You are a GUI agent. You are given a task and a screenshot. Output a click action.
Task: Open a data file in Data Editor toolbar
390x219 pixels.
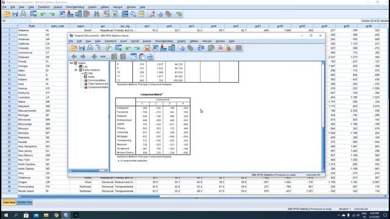[7, 14]
